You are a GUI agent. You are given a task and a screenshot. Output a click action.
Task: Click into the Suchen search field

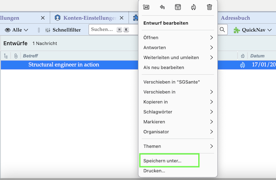(x=102, y=30)
